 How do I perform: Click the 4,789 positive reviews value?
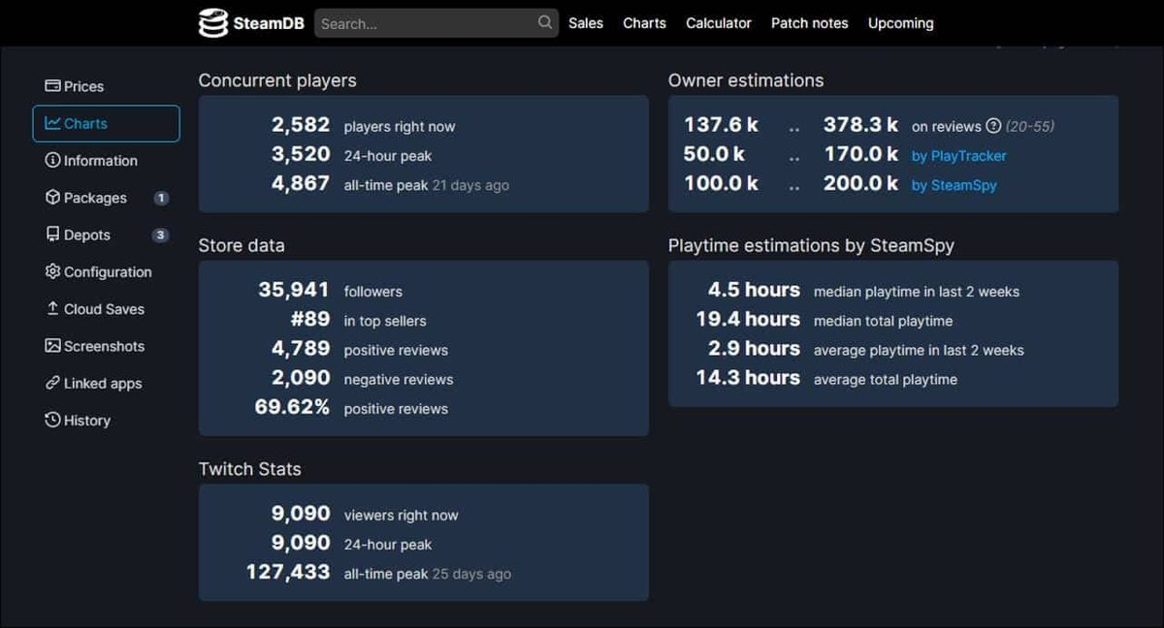pos(301,348)
